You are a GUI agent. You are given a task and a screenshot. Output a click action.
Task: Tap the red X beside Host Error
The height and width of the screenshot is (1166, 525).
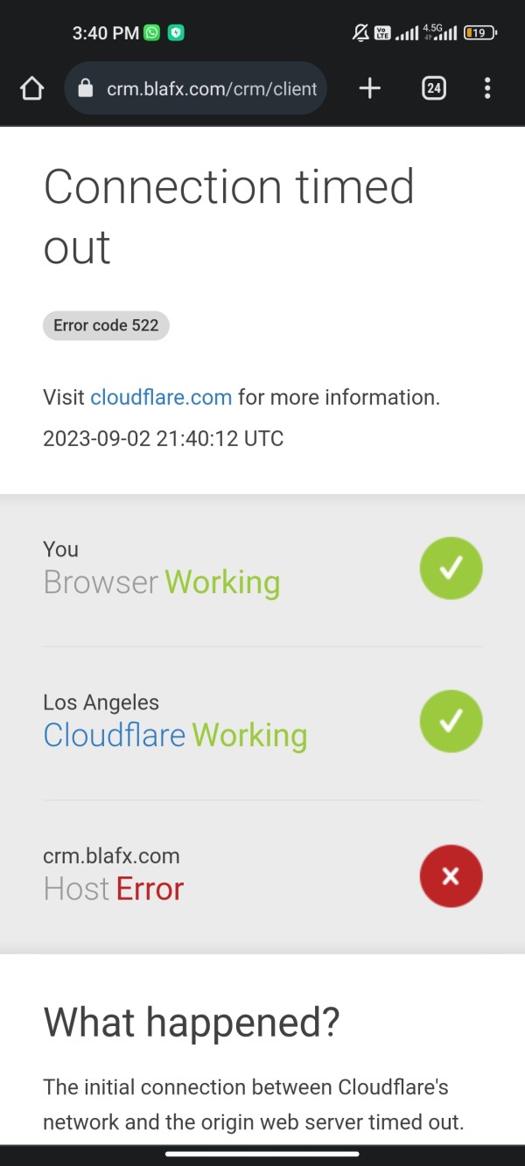tap(451, 876)
